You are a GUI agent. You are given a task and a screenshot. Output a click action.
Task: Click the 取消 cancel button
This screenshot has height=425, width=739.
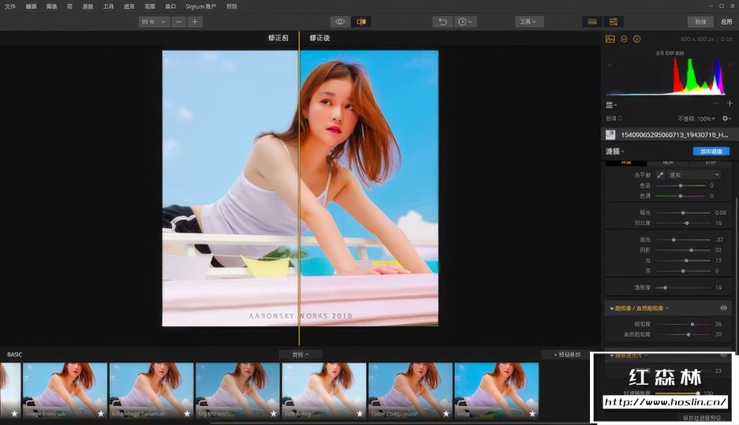[700, 21]
